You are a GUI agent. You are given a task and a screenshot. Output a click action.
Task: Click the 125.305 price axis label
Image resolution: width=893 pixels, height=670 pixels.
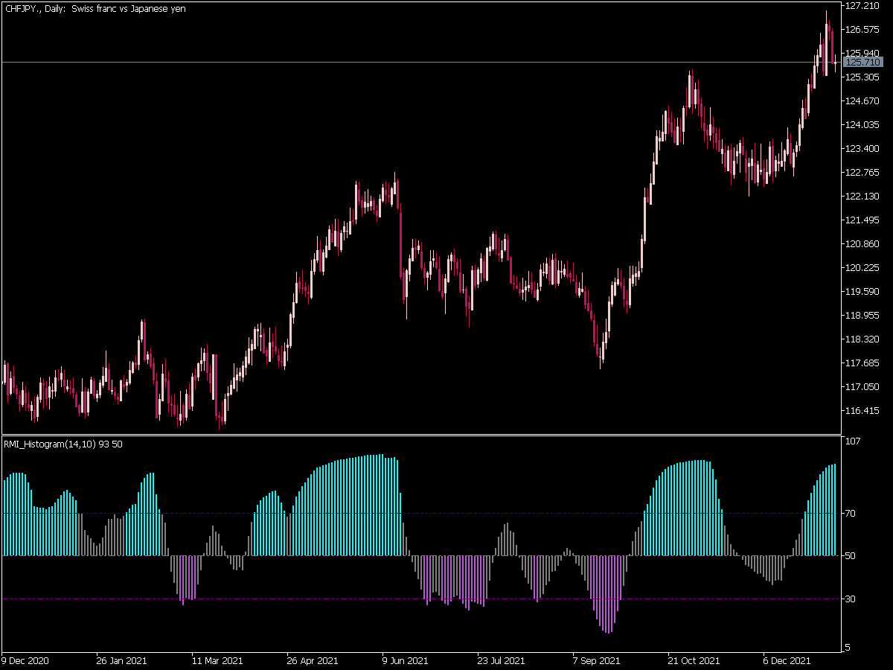[862, 77]
